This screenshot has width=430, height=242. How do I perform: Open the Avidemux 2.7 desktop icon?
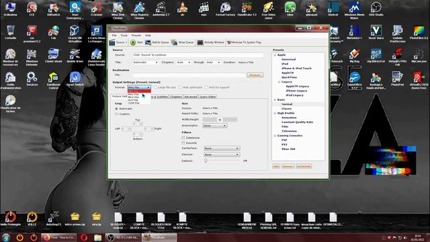click(161, 9)
